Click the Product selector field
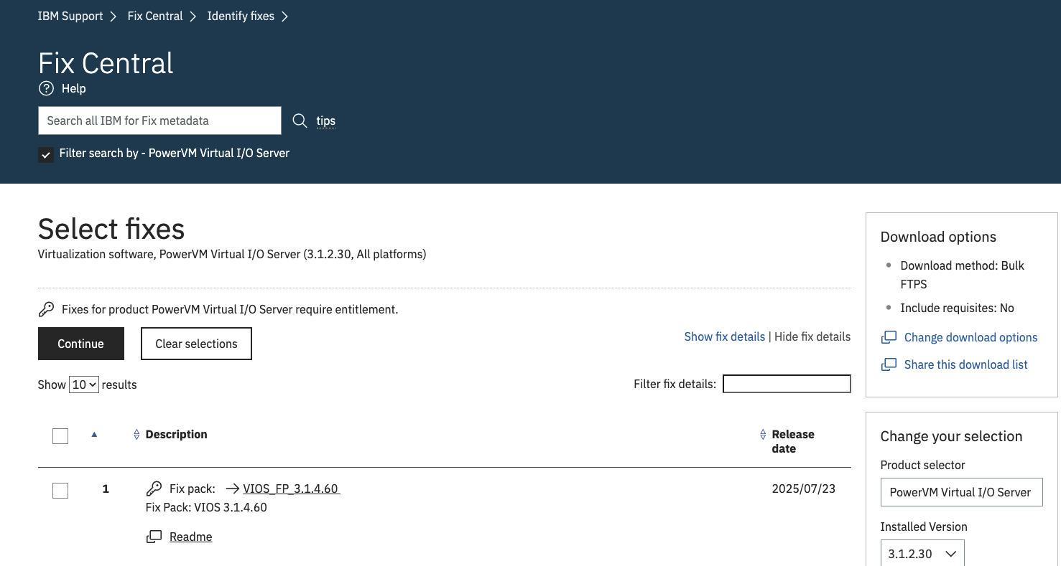This screenshot has width=1061, height=566. (961, 492)
